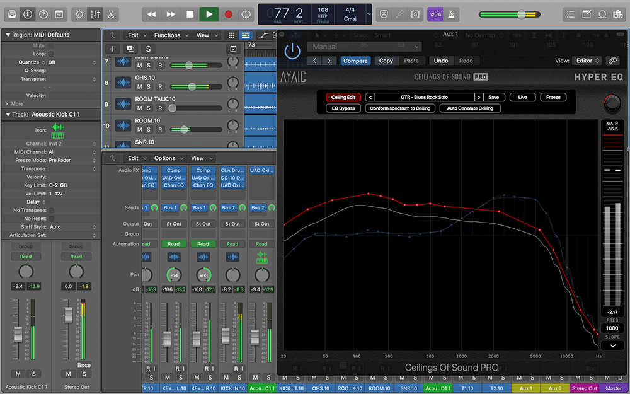Click the Compare button in plugin header
Image resolution: width=630 pixels, height=394 pixels.
[x=355, y=61]
